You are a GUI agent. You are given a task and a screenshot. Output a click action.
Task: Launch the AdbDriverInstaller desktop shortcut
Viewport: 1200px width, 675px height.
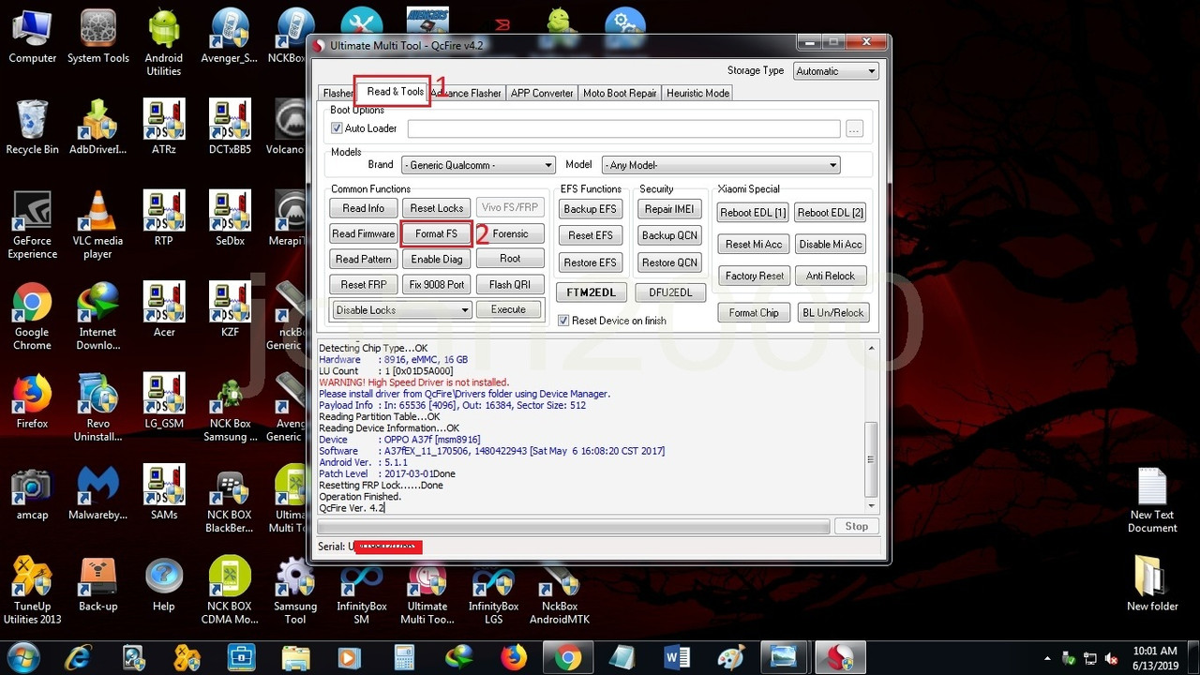coord(97,127)
